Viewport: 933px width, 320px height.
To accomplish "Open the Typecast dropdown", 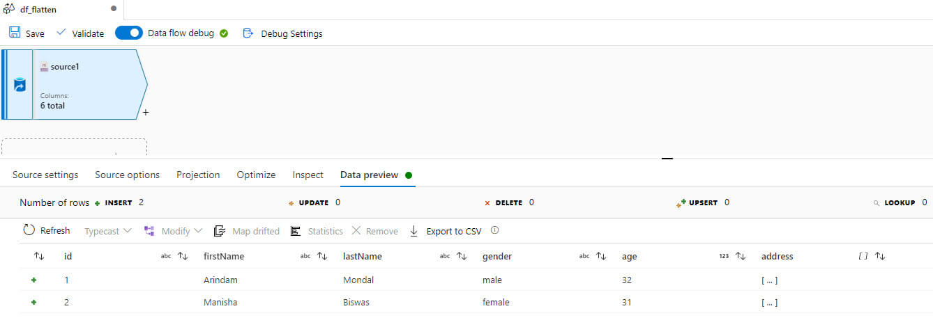I will [107, 231].
